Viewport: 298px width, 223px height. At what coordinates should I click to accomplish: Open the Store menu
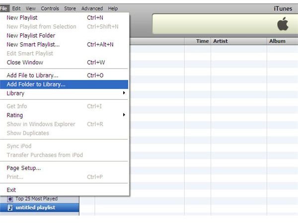[x=70, y=8]
